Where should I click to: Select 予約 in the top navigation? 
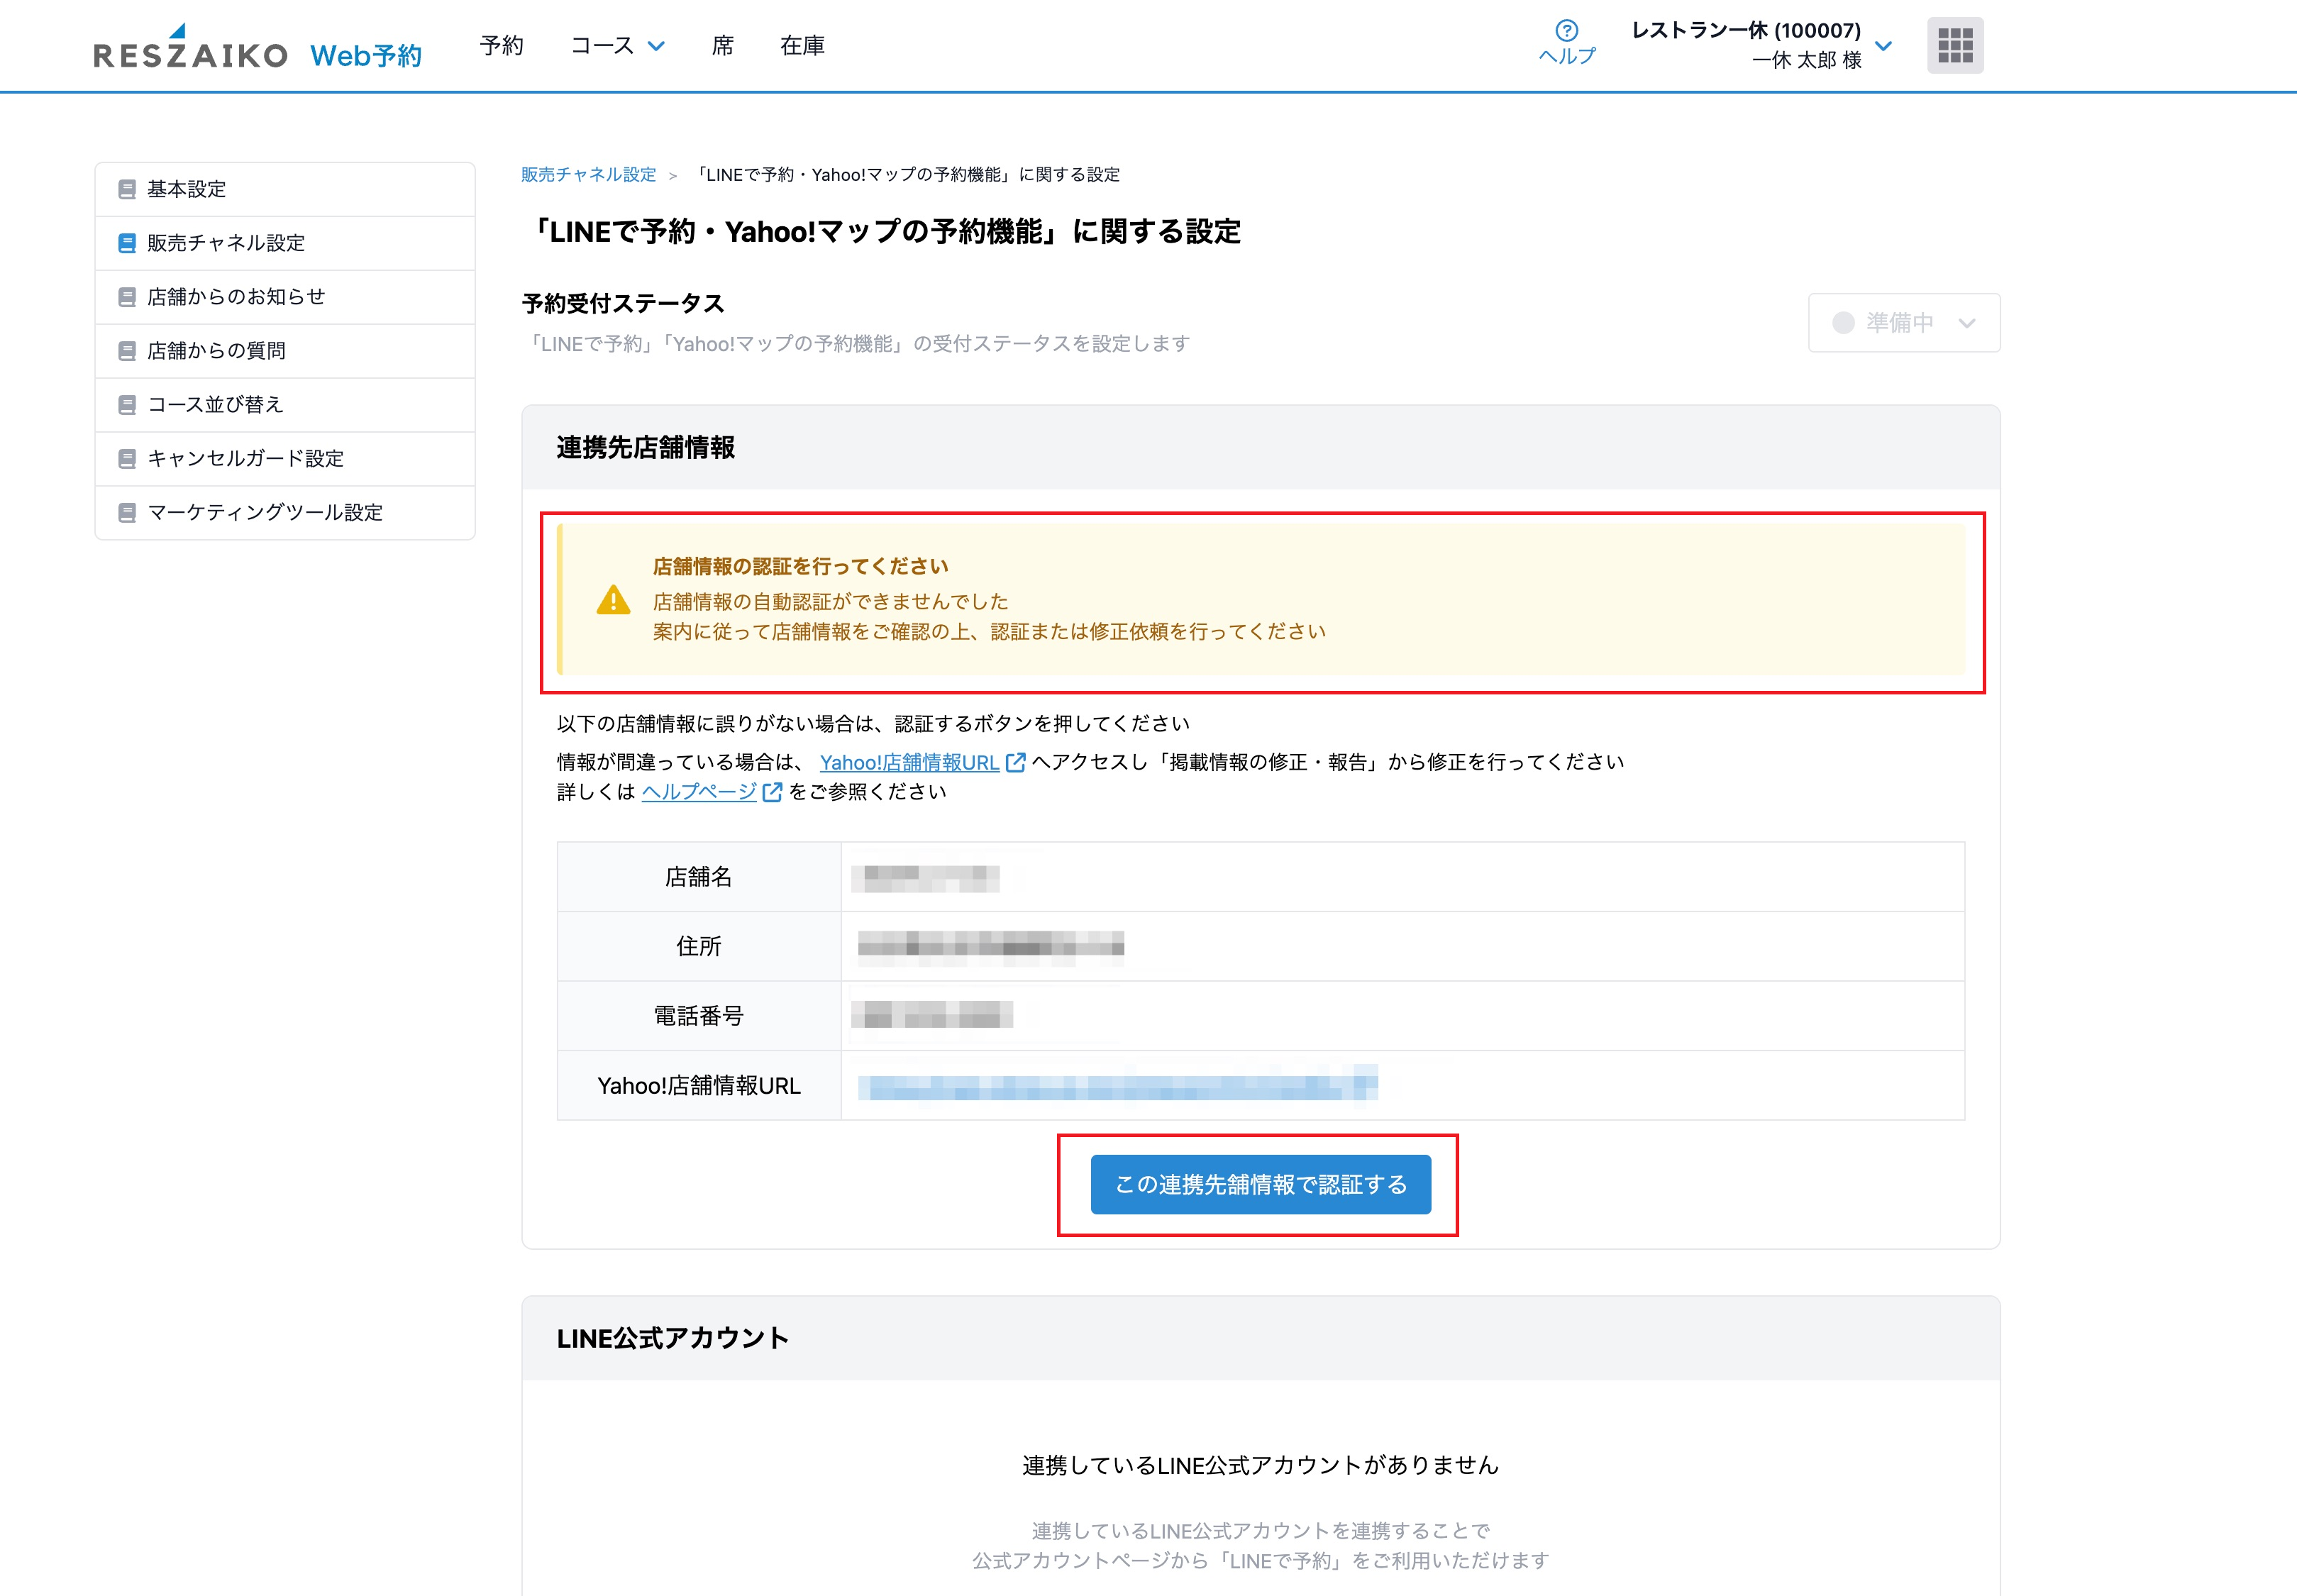(502, 45)
